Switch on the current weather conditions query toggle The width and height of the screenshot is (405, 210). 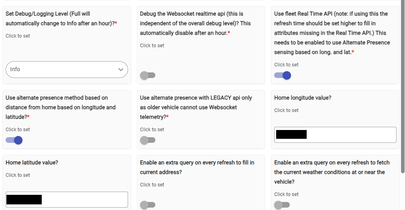click(282, 205)
